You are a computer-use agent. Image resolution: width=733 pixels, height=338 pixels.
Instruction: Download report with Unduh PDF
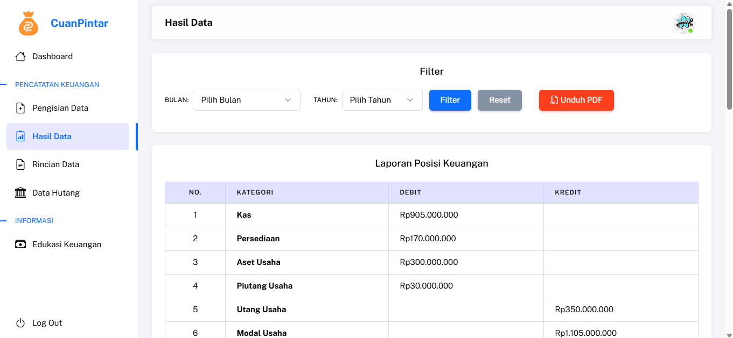tap(576, 100)
